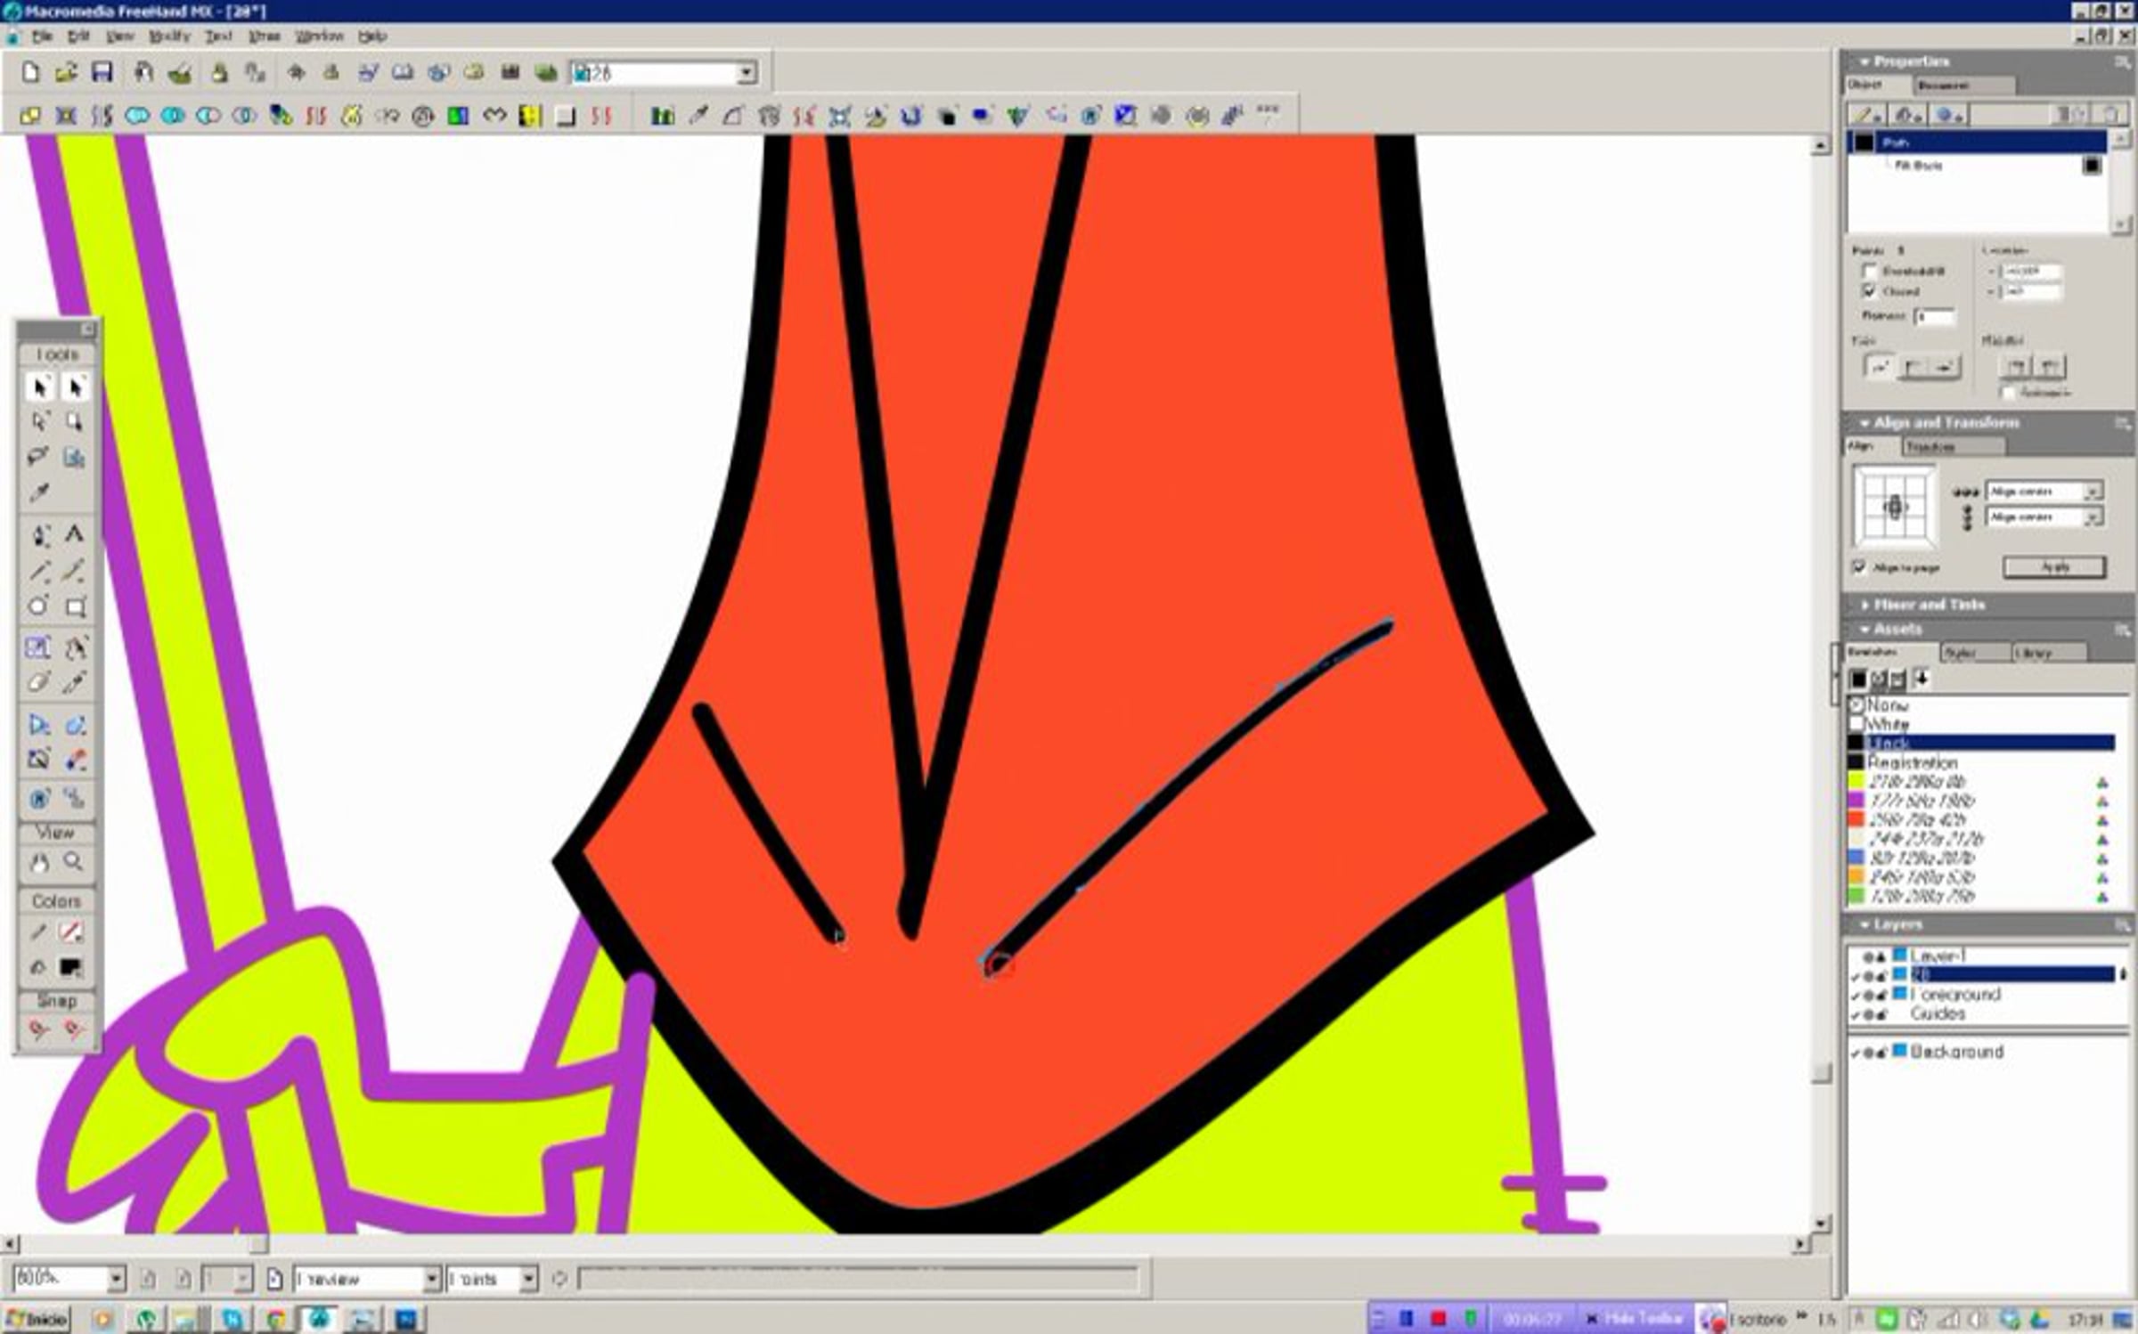This screenshot has height=1334, width=2138.
Task: Switch to the Transform tab
Action: tap(1930, 446)
